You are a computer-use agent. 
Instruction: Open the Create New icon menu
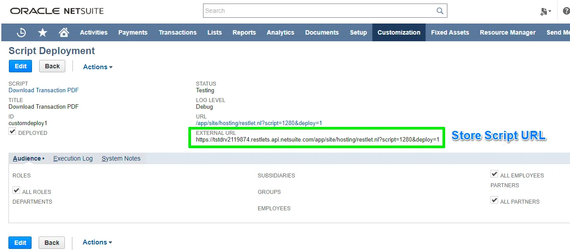(545, 12)
